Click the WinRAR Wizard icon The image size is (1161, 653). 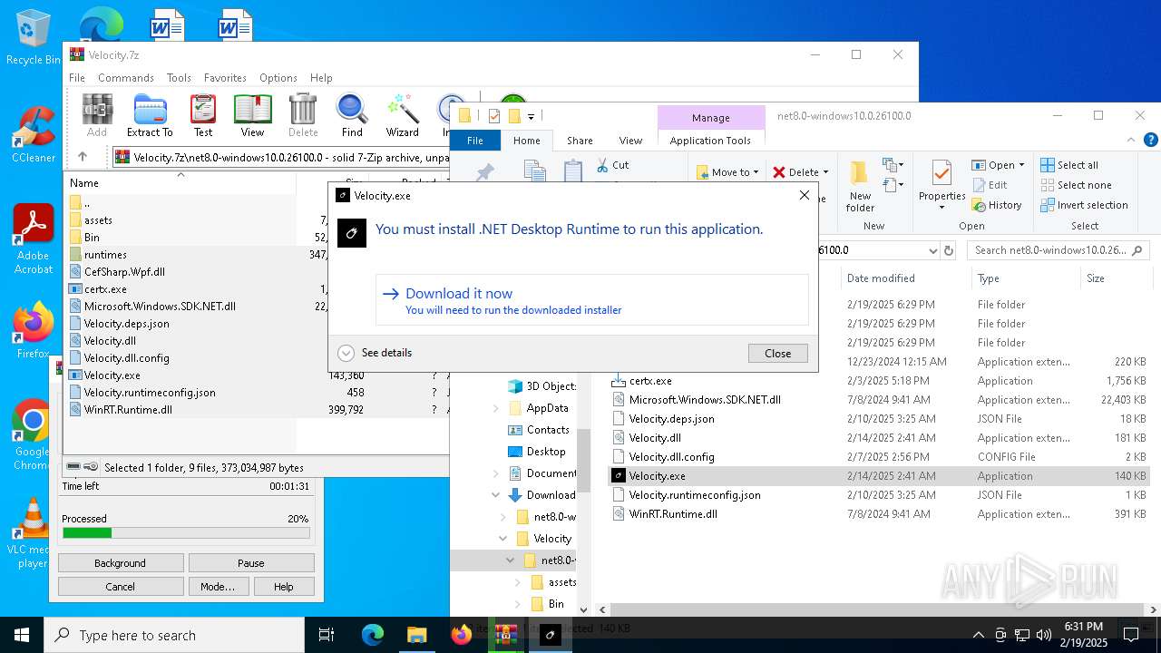[403, 115]
